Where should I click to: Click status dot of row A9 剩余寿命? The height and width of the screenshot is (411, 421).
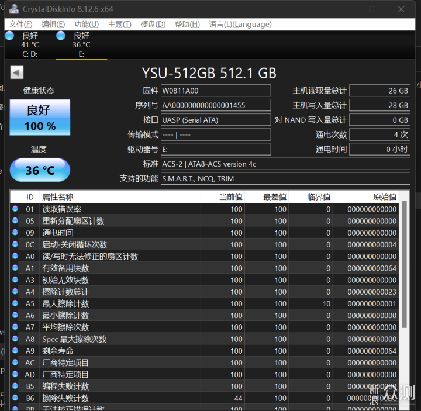click(x=15, y=350)
